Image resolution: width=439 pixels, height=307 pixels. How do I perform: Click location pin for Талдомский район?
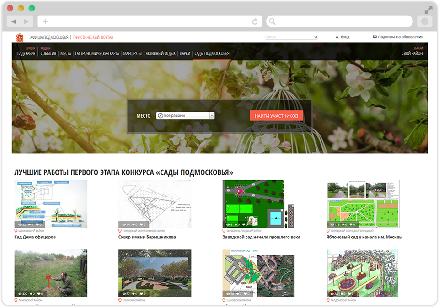(x=329, y=300)
